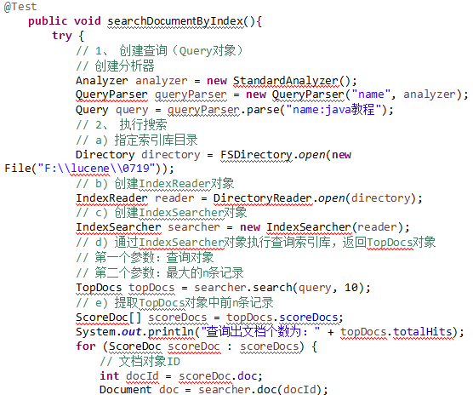The width and height of the screenshot is (473, 395).
Task: Click the "name" string in QueryParser constructor
Action: (371, 94)
